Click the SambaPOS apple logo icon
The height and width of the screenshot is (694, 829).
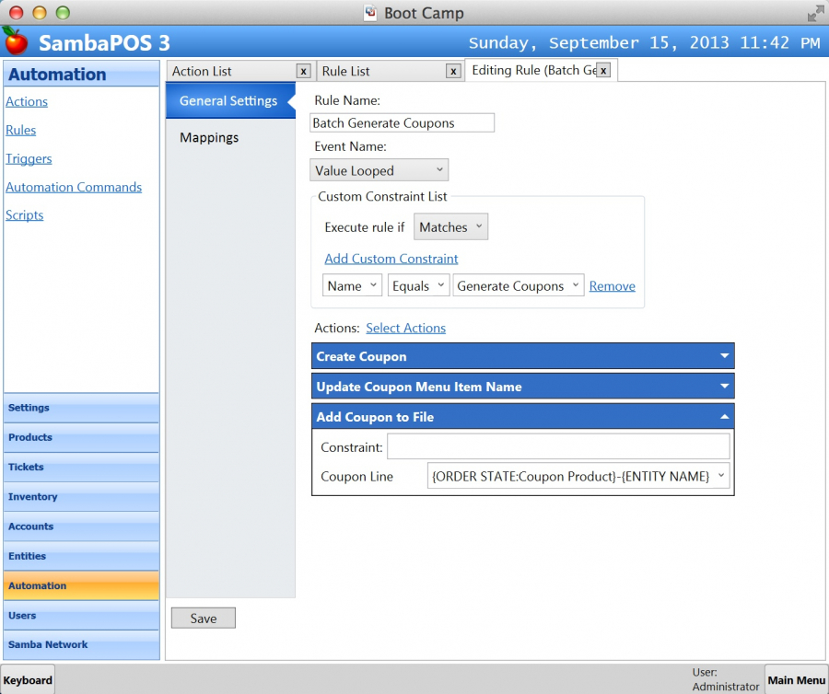pos(15,40)
